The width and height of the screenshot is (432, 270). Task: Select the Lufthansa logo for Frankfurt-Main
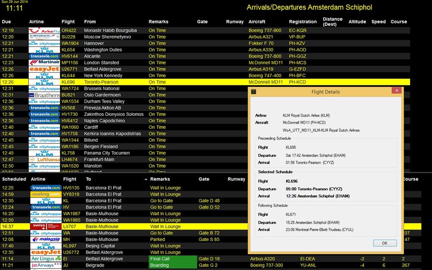44,159
